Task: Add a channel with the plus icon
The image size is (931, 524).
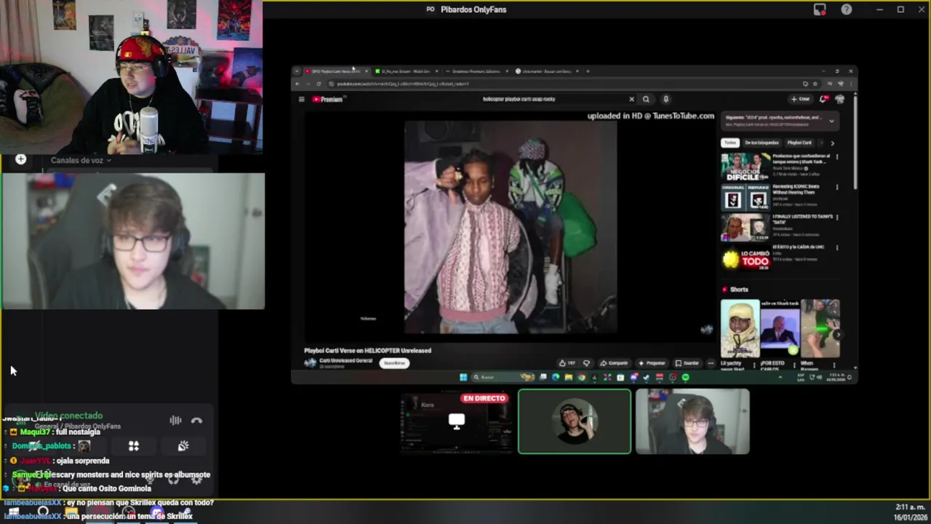Action: pos(20,159)
